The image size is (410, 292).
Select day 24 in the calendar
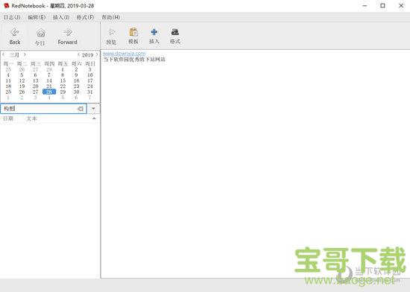(90, 86)
